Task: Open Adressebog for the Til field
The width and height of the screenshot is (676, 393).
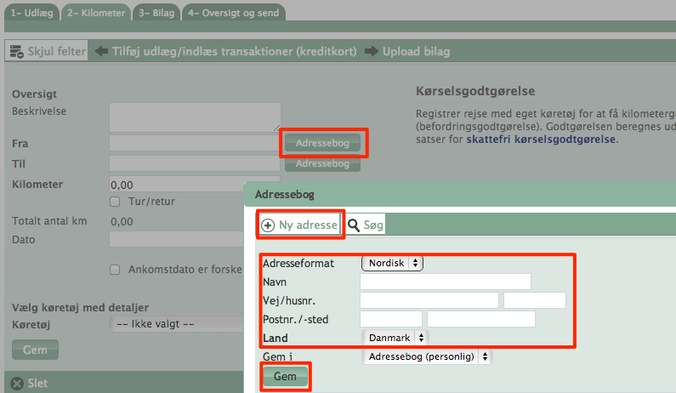Action: click(x=322, y=163)
